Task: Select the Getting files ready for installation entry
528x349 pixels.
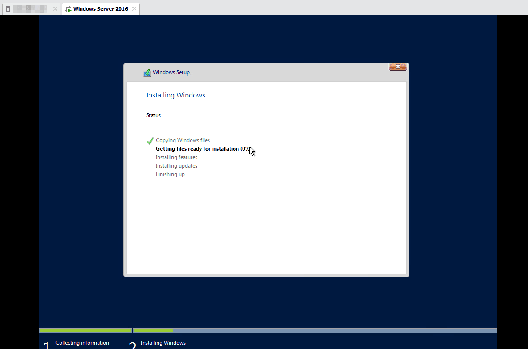Action: [202, 148]
